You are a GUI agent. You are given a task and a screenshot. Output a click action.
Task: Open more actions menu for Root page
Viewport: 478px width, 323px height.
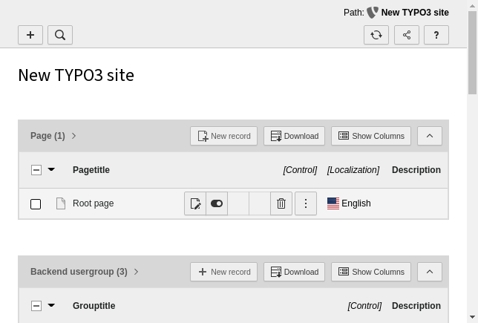(306, 203)
